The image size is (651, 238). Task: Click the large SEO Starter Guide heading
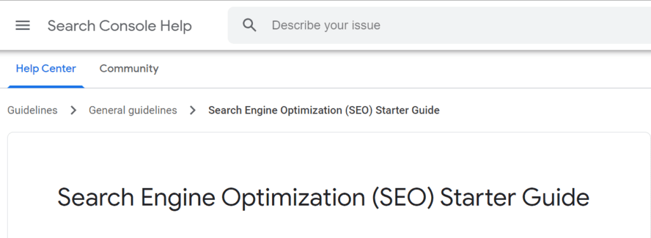point(324,198)
